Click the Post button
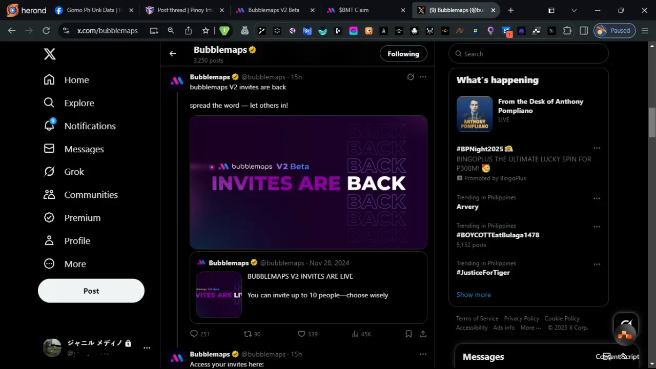656x369 pixels. (x=91, y=291)
